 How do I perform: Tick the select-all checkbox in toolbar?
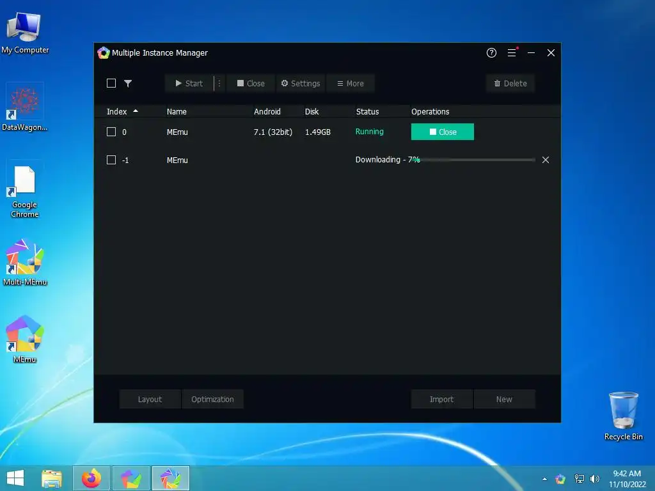point(111,83)
